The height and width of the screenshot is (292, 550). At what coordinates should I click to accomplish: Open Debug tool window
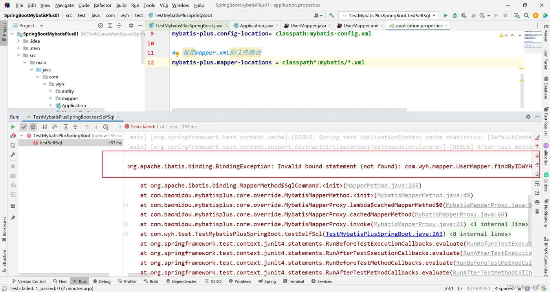pos(101,281)
